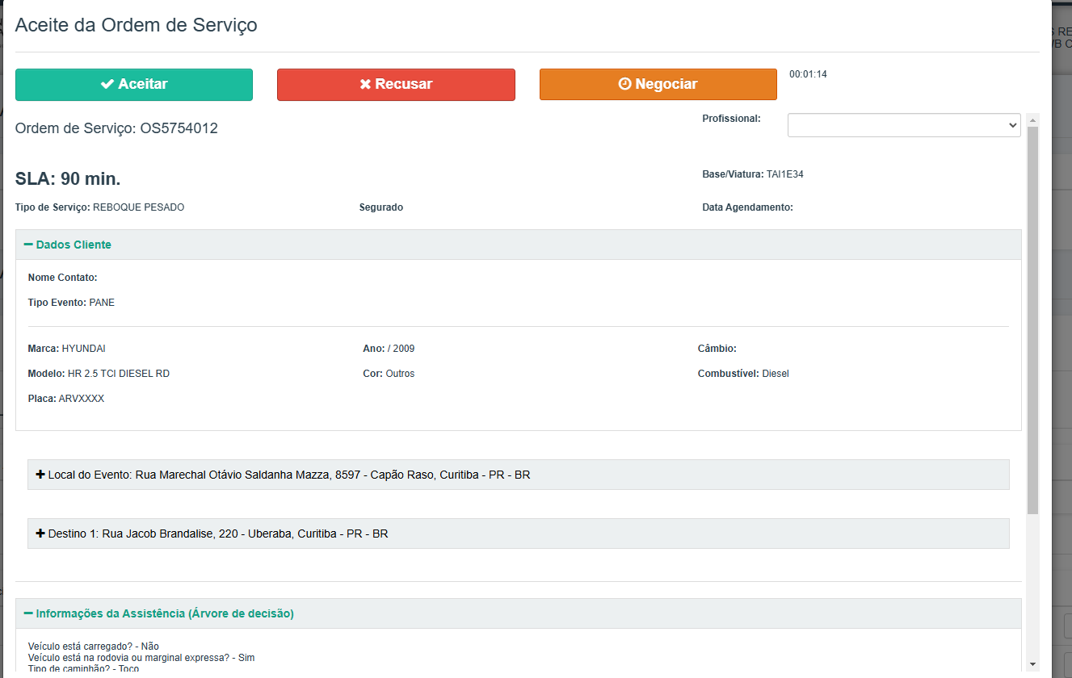Image resolution: width=1072 pixels, height=678 pixels.
Task: Click the SLA: 90 min. heading
Action: coord(68,179)
